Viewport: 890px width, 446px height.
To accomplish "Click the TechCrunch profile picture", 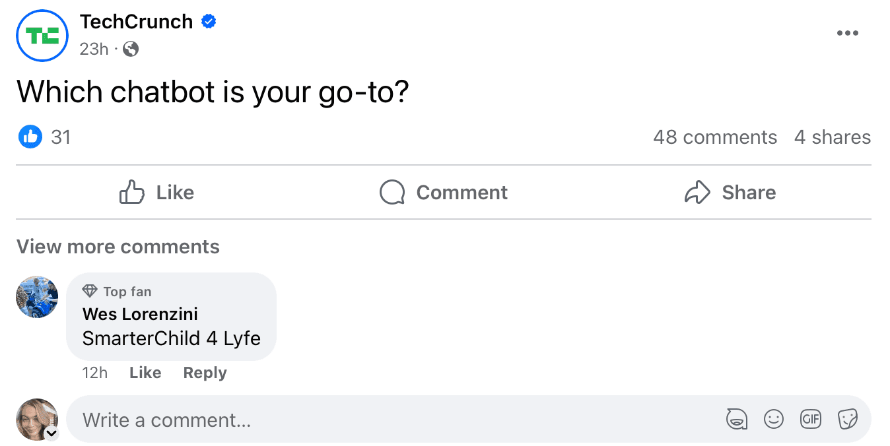I will click(x=42, y=36).
